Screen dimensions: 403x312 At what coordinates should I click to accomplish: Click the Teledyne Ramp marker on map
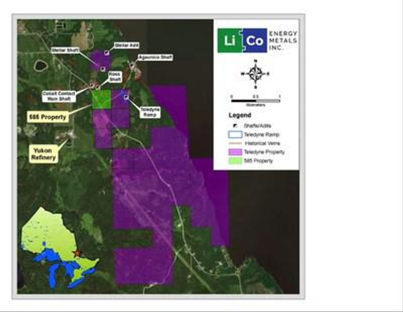pos(126,97)
